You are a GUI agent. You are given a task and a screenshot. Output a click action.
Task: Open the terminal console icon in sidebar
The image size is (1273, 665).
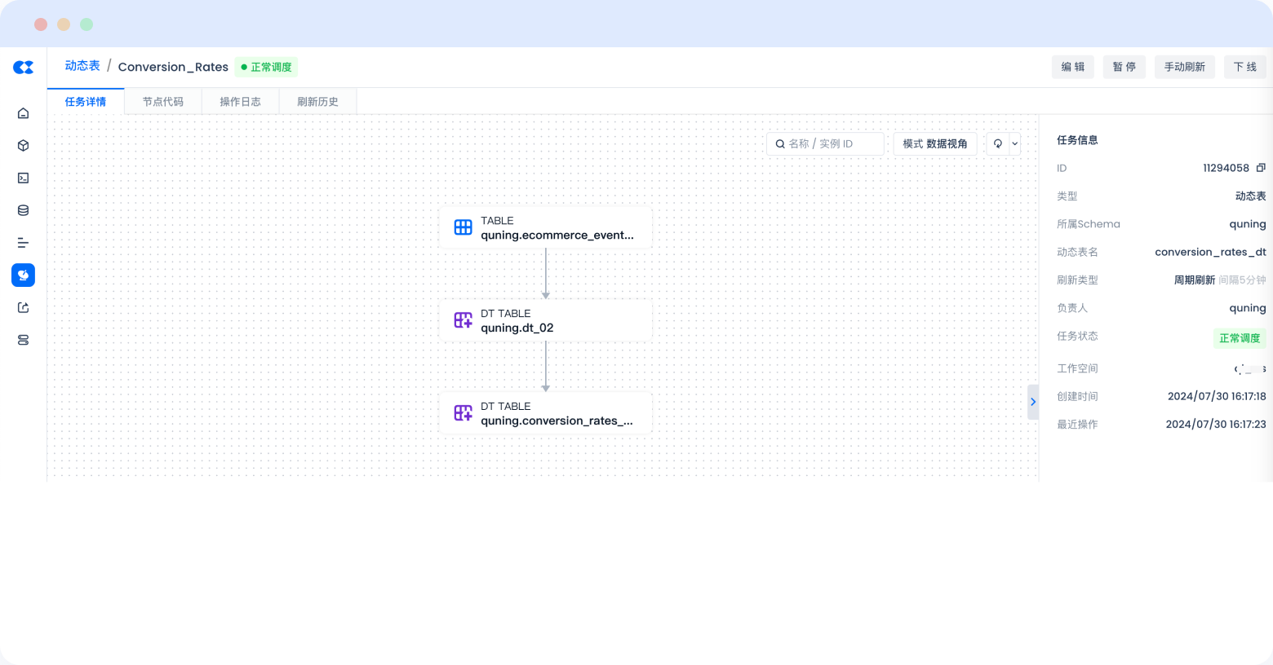23,178
